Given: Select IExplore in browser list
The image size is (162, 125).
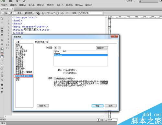Looking at the screenshot, I should [x=81, y=55].
